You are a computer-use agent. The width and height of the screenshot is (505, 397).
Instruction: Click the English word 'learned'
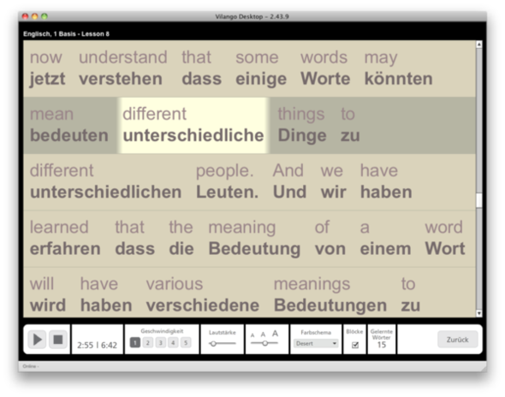click(59, 228)
